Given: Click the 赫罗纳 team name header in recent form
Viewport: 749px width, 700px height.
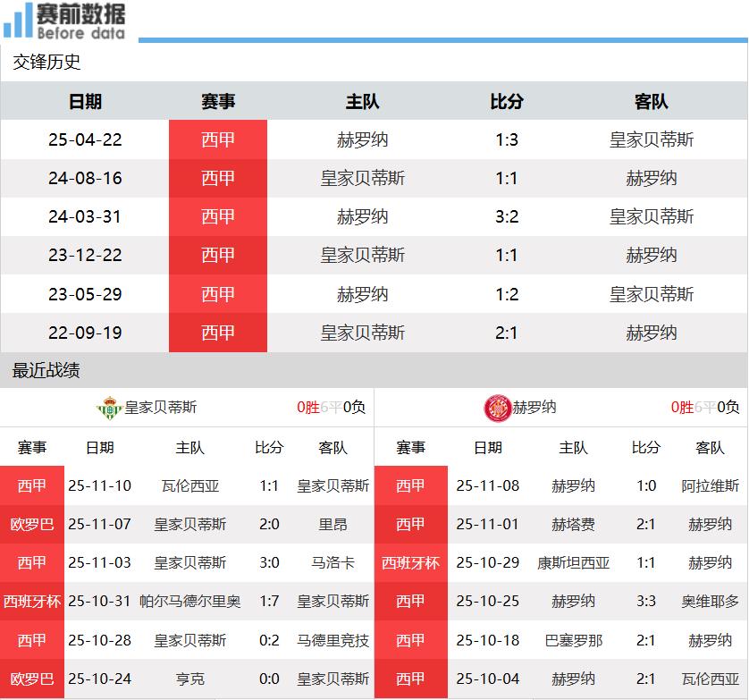Looking at the screenshot, I should point(534,408).
